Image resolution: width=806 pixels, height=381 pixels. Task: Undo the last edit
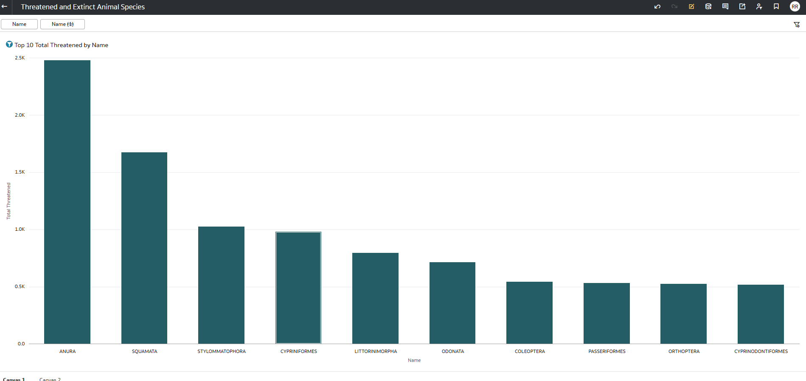coord(657,7)
